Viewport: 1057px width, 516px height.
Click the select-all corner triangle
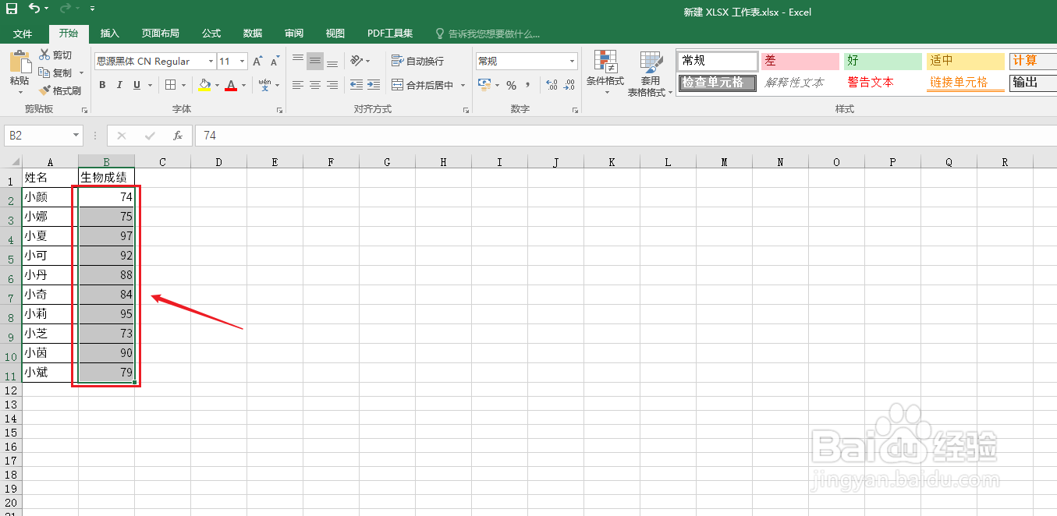16,162
